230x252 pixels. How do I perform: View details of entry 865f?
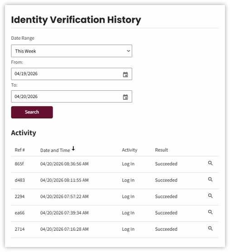210,163
